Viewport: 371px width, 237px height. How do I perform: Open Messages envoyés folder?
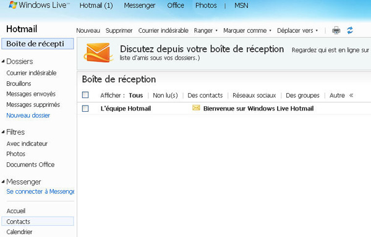[x=31, y=94]
